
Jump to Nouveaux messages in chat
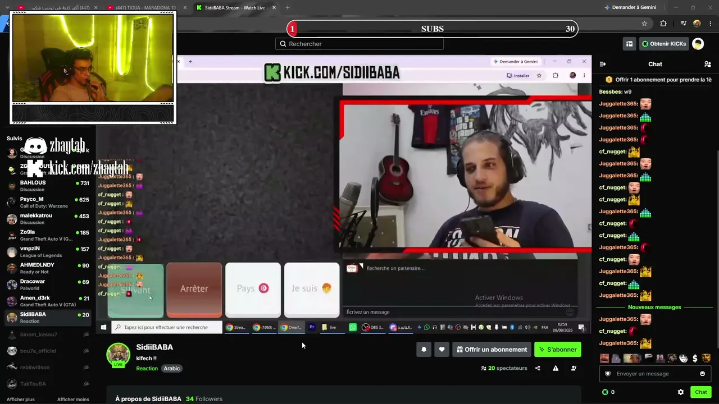(x=654, y=307)
